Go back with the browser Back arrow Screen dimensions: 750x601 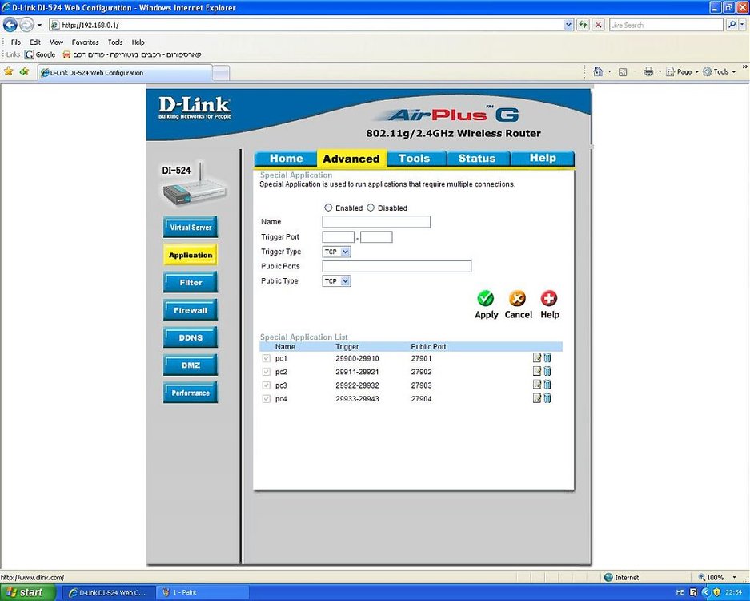tap(10, 24)
